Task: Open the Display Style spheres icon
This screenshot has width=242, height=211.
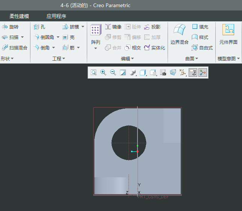Action: [x=133, y=72]
